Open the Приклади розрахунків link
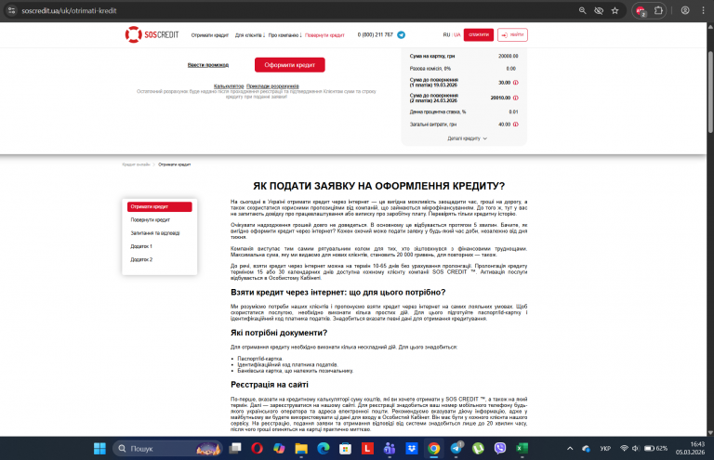 [x=272, y=86]
